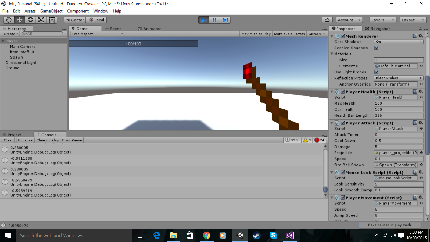Toggle Center pivot mode
Screen dimensions: 430x242
pyautogui.click(x=75, y=20)
